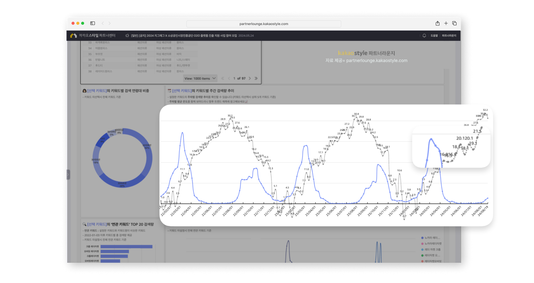Toggle the 레더자켓 오... legend entry
This screenshot has height=283, width=534.
click(431, 255)
